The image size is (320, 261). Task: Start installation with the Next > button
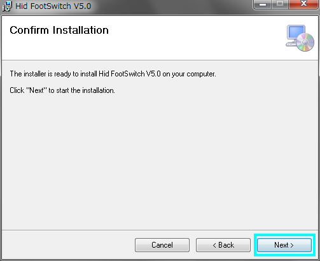[284, 245]
